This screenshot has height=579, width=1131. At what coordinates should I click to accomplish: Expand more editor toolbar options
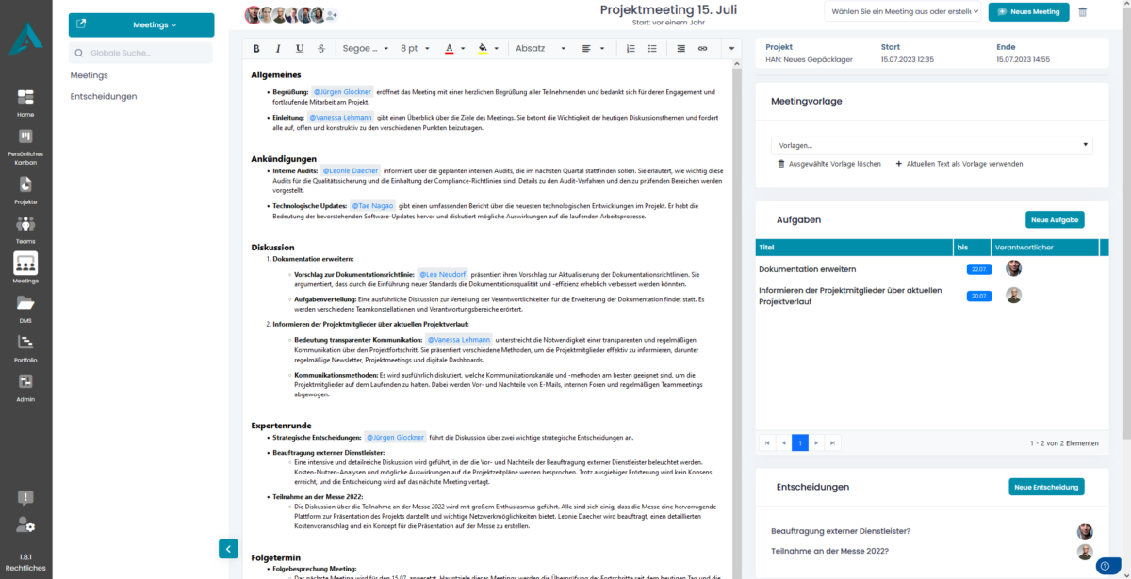pyautogui.click(x=732, y=48)
